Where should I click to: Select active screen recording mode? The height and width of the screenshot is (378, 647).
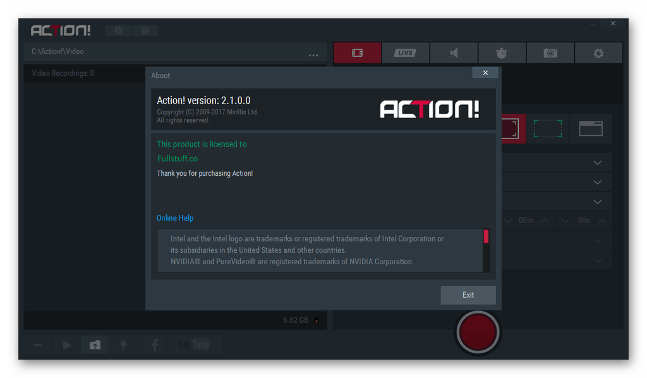(513, 129)
